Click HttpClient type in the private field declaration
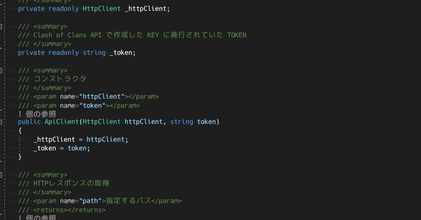The width and height of the screenshot is (421, 220). [x=101, y=9]
